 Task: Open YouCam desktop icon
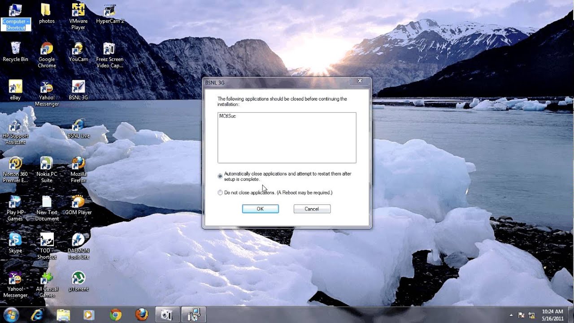coord(78,52)
